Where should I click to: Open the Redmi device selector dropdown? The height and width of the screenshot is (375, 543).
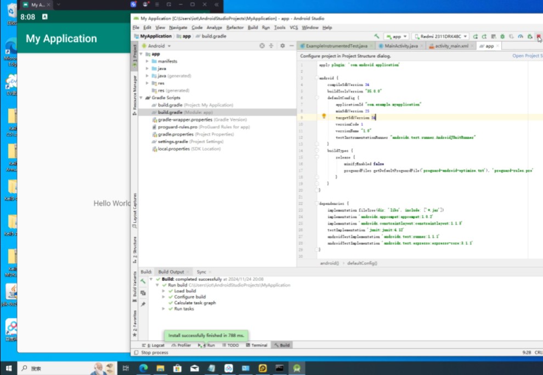[x=440, y=36]
